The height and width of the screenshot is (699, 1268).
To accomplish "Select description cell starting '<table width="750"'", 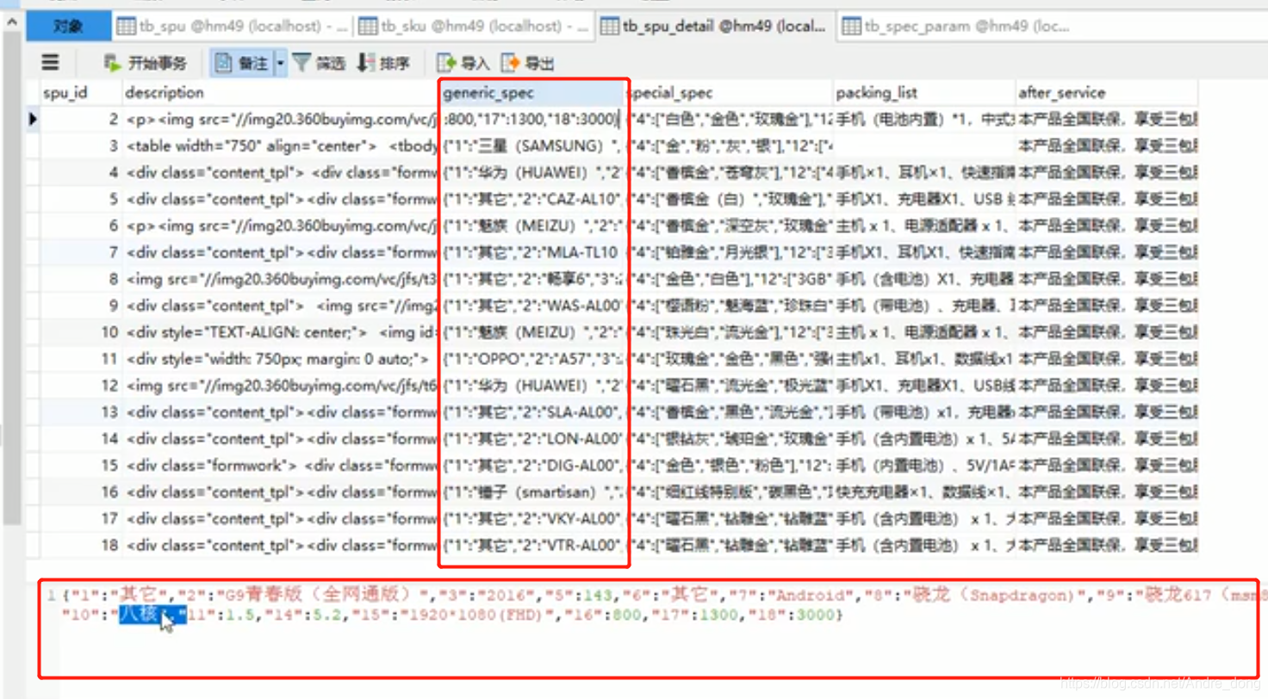I will pyautogui.click(x=281, y=145).
